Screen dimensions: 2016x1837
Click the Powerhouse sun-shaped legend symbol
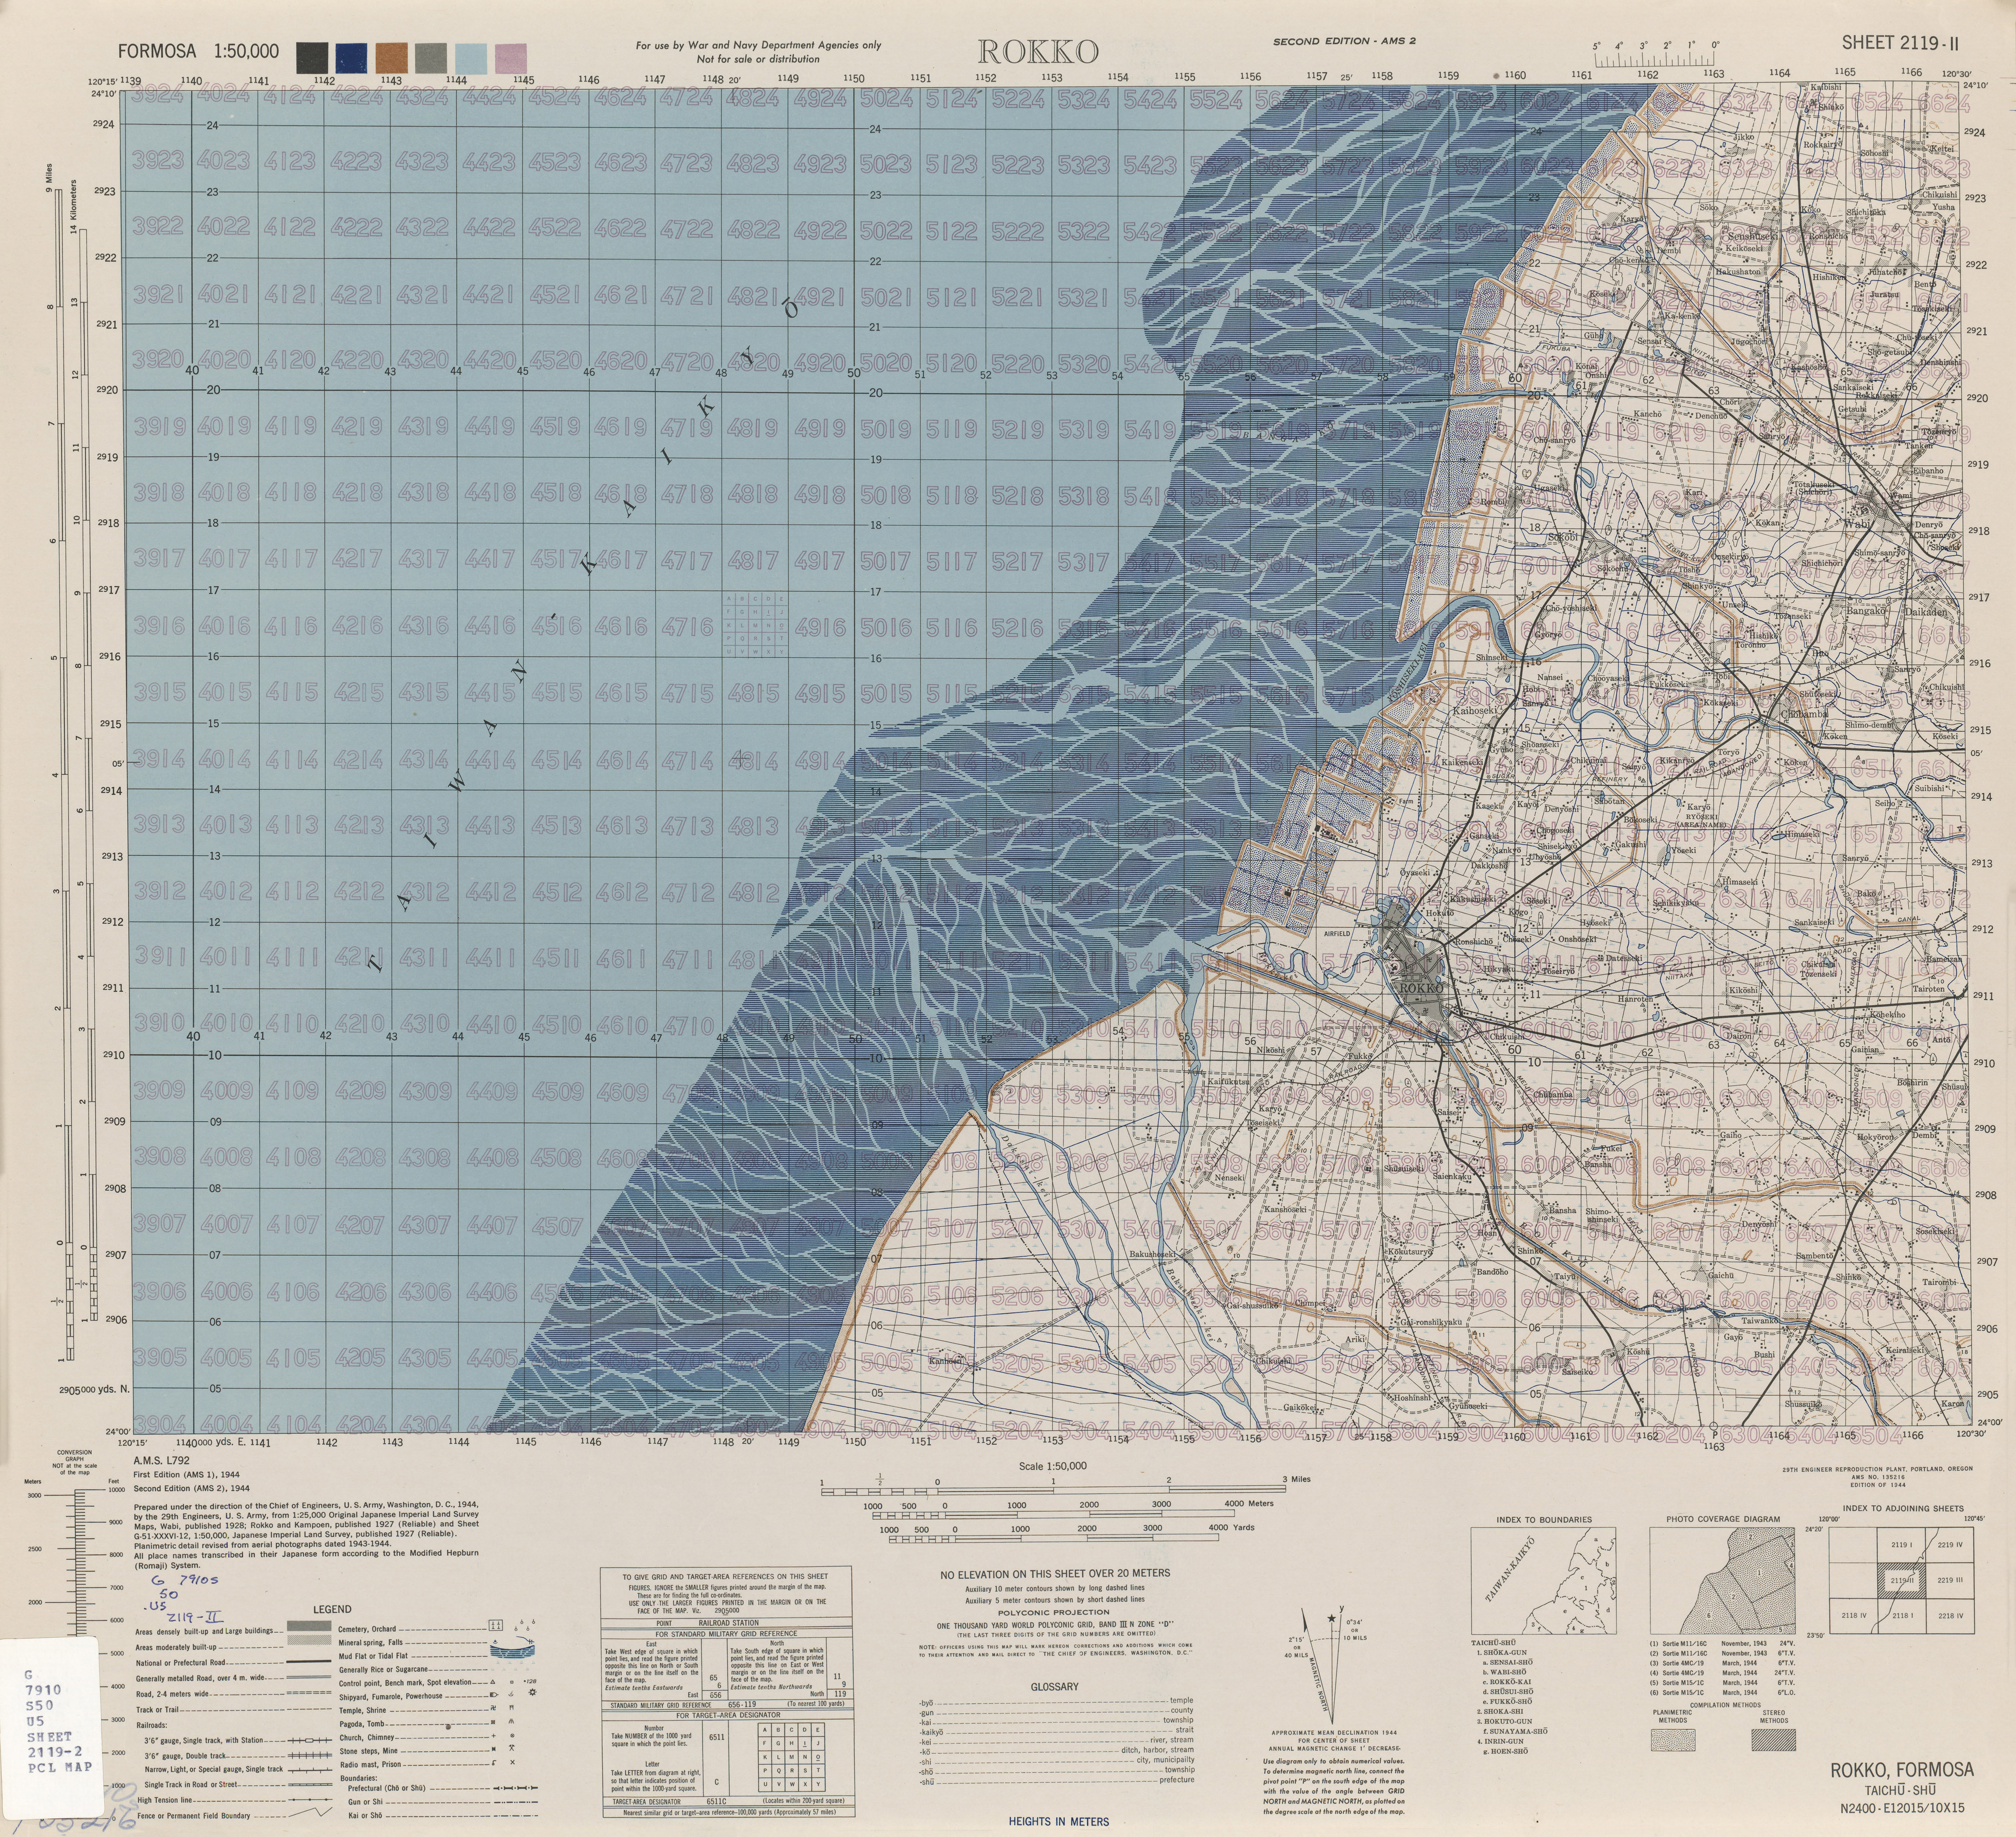(x=532, y=1693)
